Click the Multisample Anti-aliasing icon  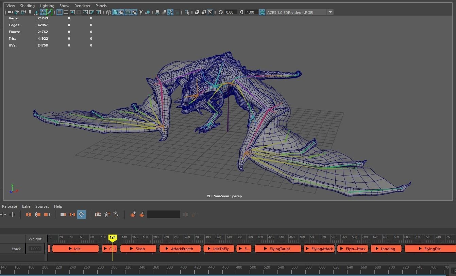[170, 12]
